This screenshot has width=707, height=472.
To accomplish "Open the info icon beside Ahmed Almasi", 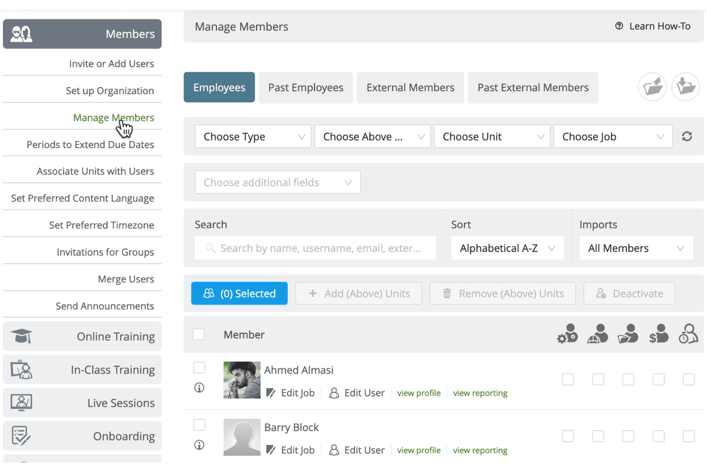I will [199, 388].
